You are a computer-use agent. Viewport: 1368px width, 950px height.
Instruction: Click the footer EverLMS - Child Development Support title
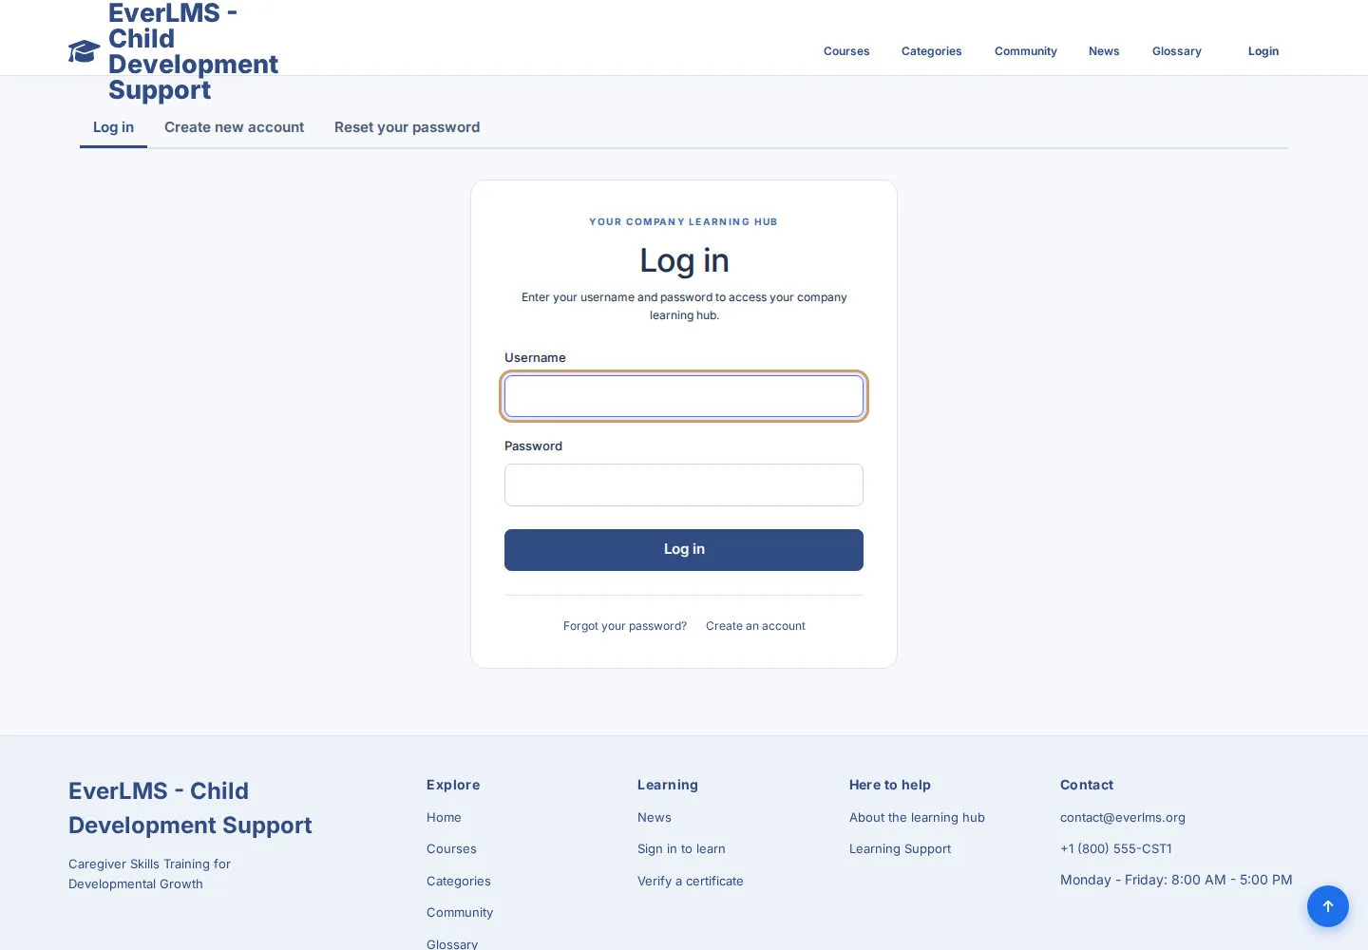click(190, 808)
